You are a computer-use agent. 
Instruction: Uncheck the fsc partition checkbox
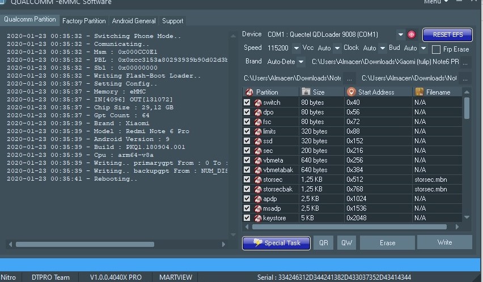(247, 121)
